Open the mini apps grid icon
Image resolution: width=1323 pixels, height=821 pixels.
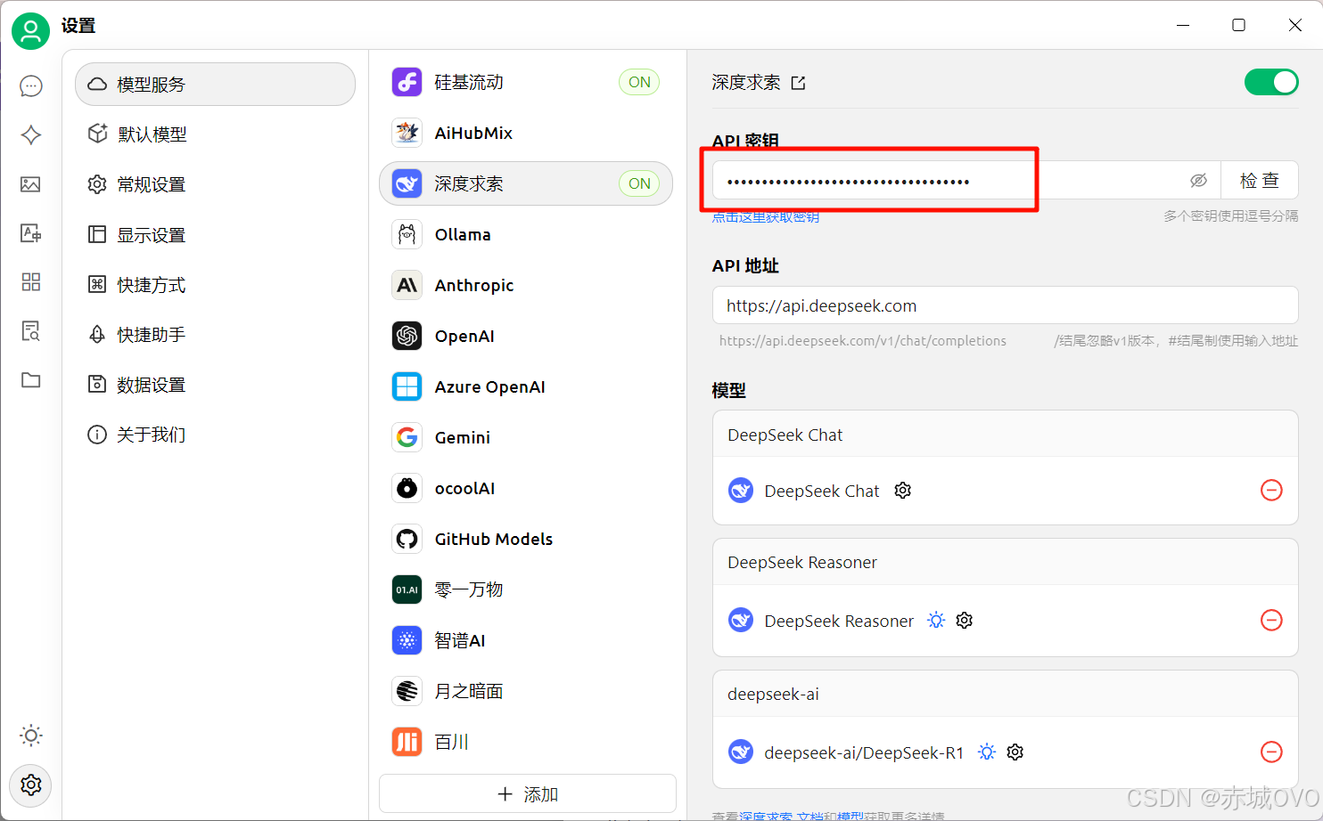click(31, 282)
